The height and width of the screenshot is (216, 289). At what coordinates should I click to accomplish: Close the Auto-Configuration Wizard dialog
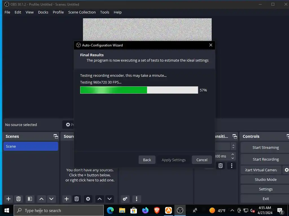click(211, 45)
